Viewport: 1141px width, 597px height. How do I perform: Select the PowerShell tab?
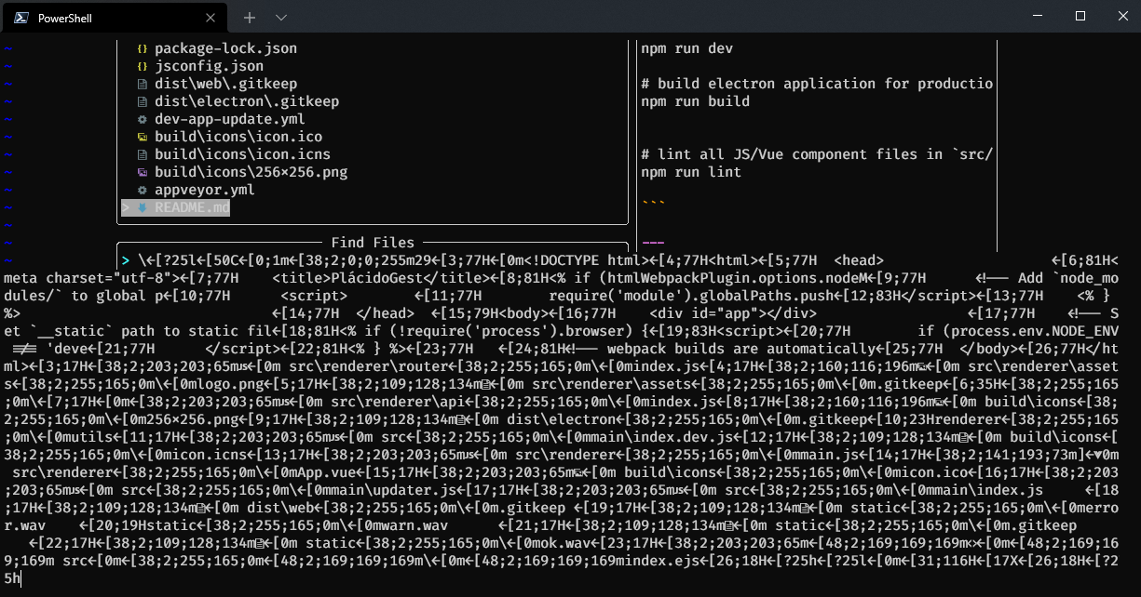(93, 16)
